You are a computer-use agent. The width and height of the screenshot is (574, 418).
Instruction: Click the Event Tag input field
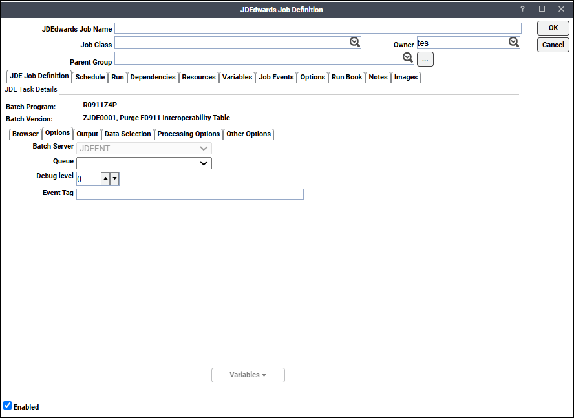tap(190, 194)
